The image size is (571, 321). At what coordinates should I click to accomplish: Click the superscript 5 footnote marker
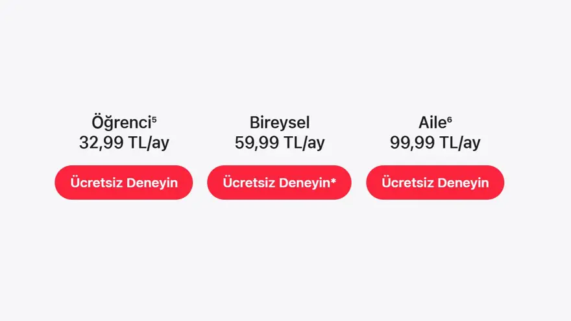point(154,119)
